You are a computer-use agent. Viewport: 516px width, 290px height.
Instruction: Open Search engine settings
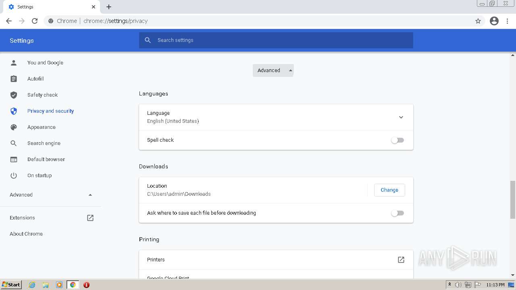(x=44, y=143)
